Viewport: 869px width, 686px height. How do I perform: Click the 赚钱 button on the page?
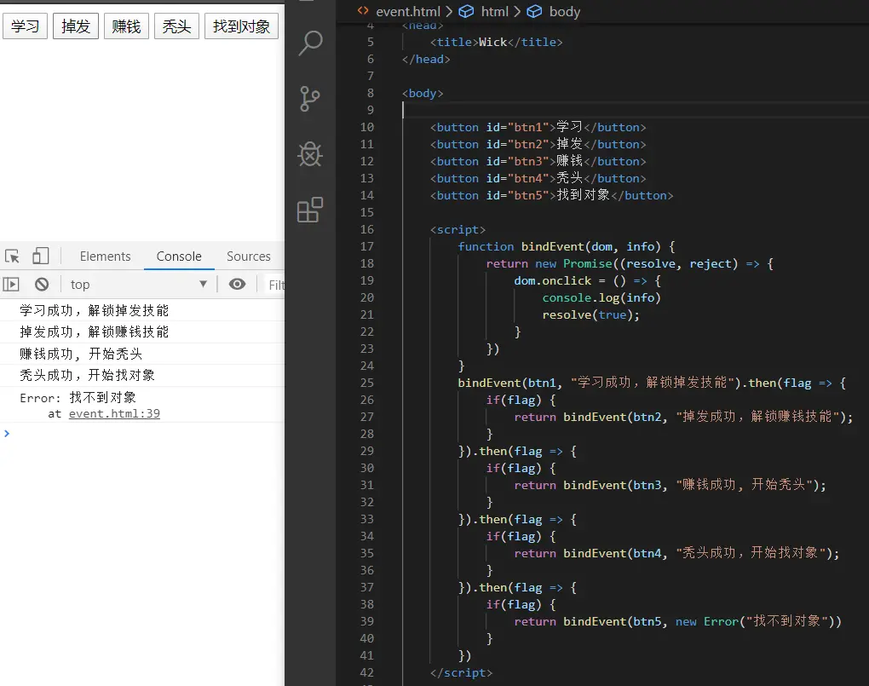click(x=126, y=26)
